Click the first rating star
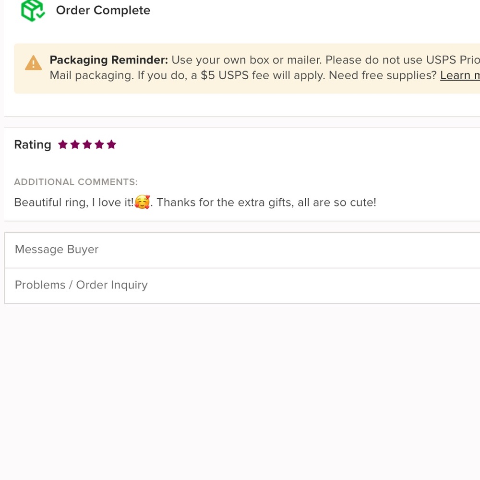Screen dimensions: 480x480 coord(63,144)
